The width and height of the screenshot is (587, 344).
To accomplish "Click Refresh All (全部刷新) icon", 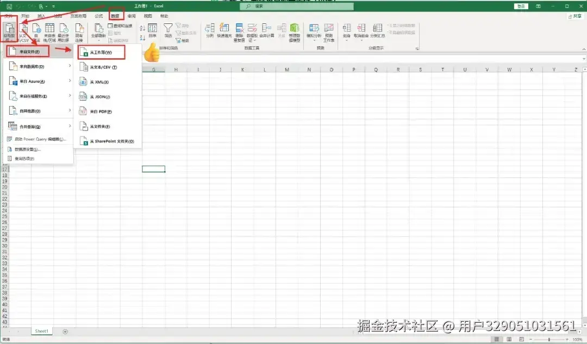I will [99, 32].
